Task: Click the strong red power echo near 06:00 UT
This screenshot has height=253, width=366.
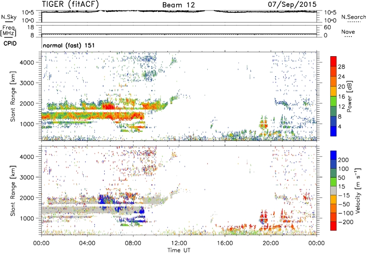Action: click(108, 107)
